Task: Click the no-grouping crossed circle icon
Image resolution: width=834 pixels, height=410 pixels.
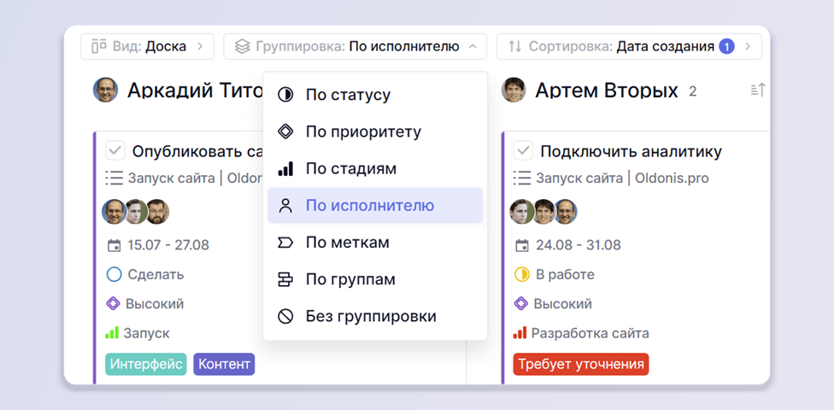Action: click(x=285, y=316)
